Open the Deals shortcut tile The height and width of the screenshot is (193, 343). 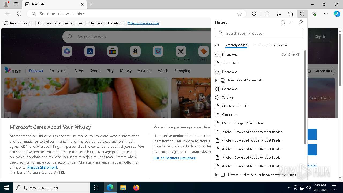tap(204, 54)
